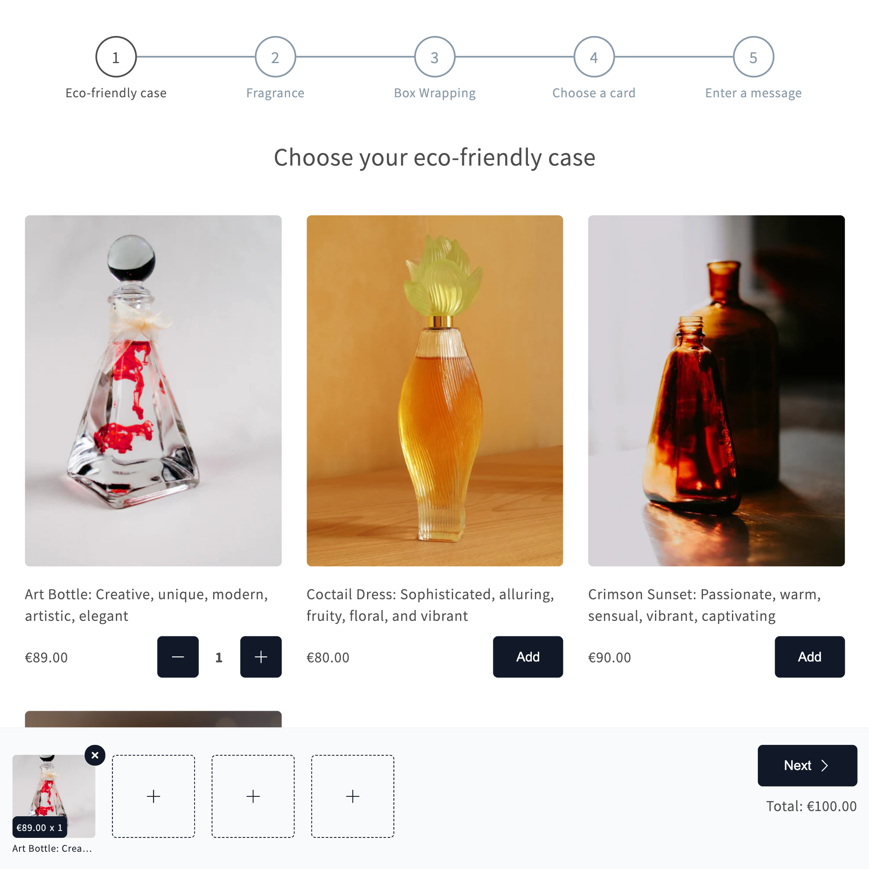Select step 1 Eco-friendly case circle
The image size is (869, 869).
[116, 57]
